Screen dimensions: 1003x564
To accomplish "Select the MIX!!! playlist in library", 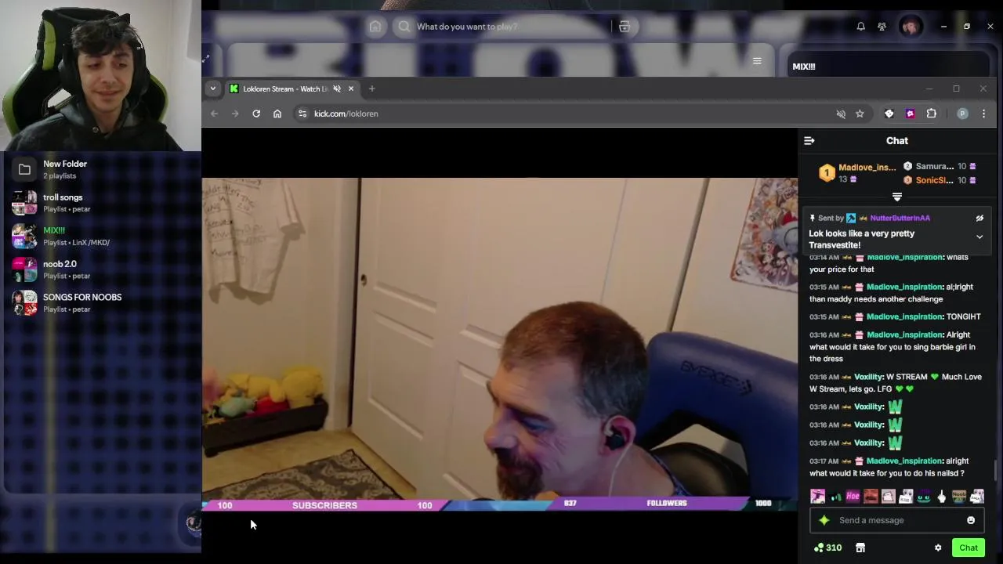I will coord(102,236).
